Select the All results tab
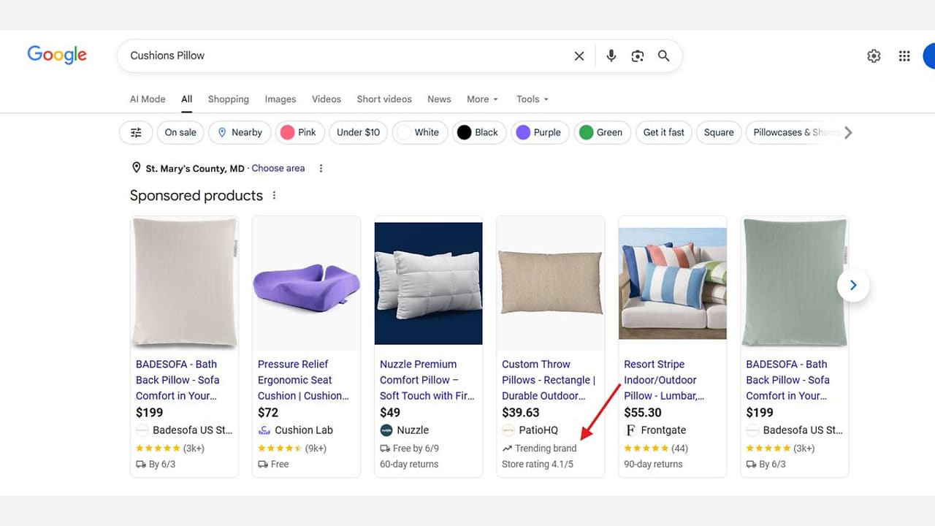 tap(187, 99)
